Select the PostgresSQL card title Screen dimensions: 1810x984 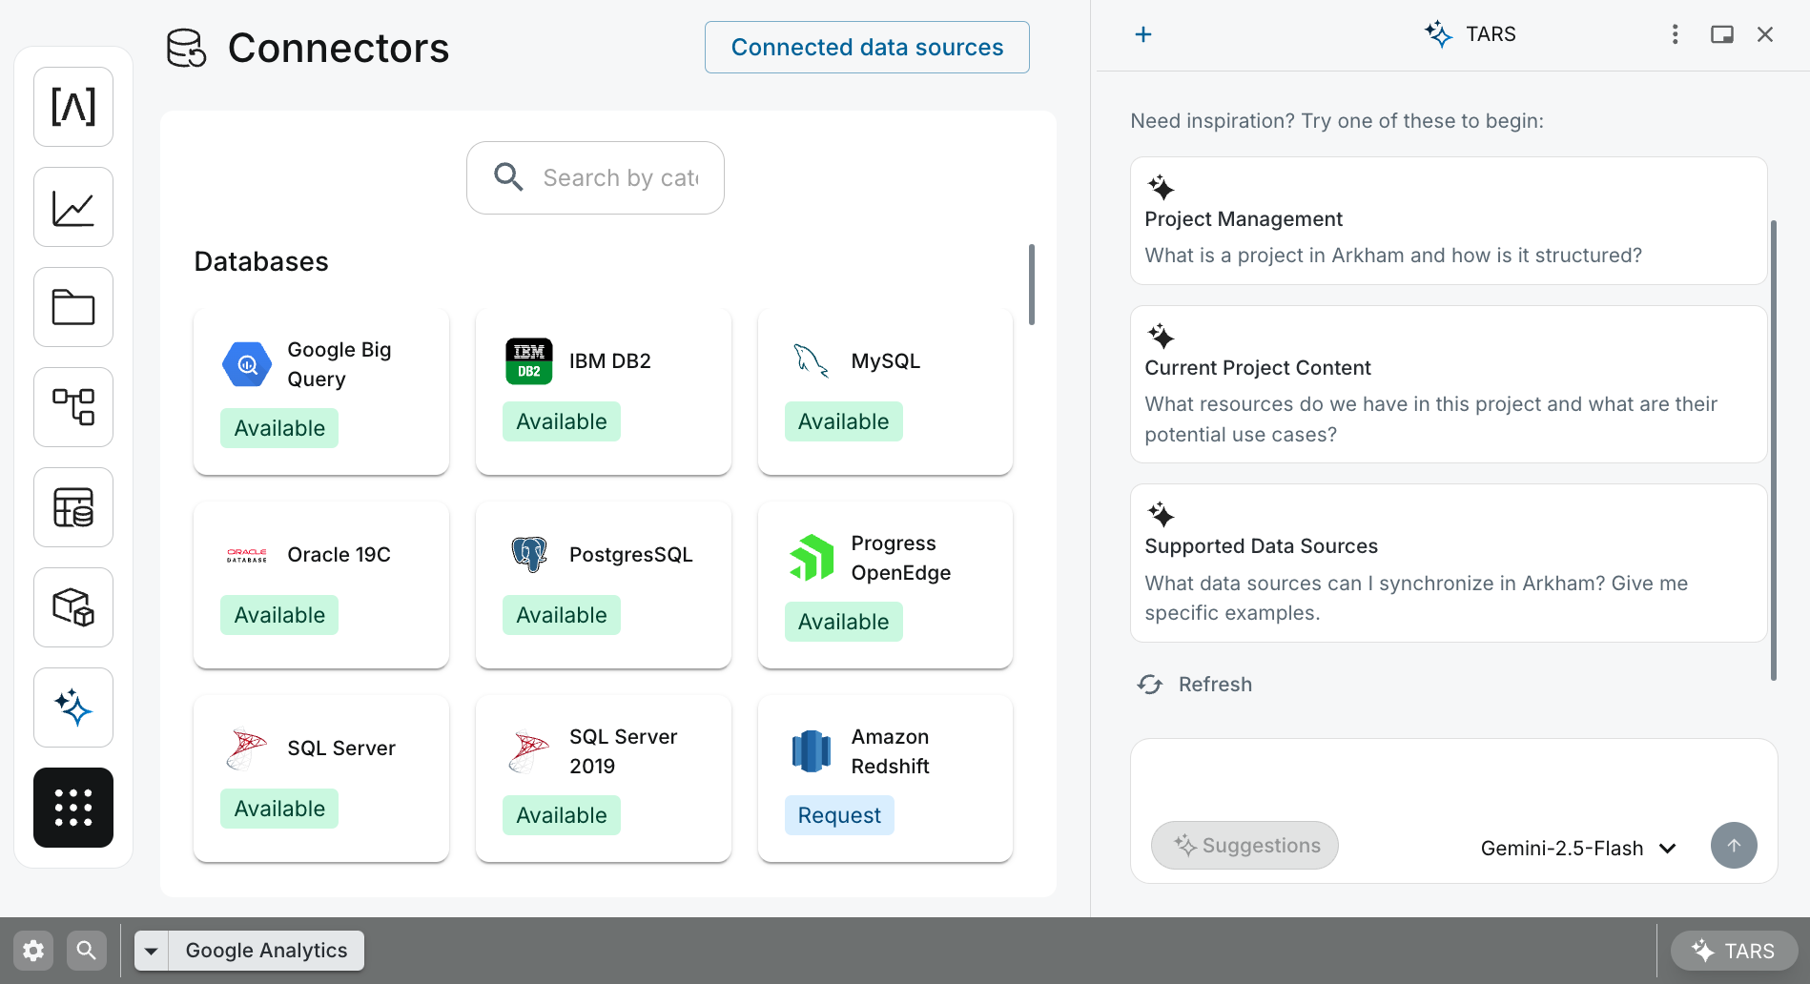pyautogui.click(x=631, y=555)
